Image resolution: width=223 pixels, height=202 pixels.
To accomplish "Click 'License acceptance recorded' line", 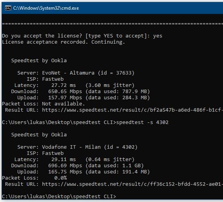I will 63,42.
